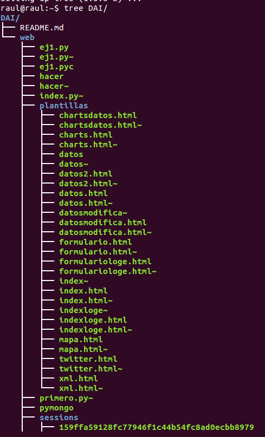Screen dimensions: 265x437
Task: Select the web directory name
Action: tap(27, 37)
